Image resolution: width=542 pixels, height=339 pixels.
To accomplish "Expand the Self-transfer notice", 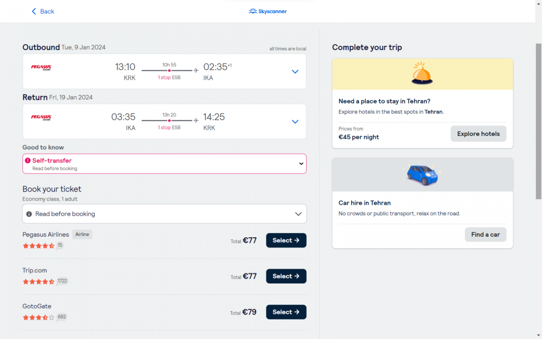I will coord(301,164).
